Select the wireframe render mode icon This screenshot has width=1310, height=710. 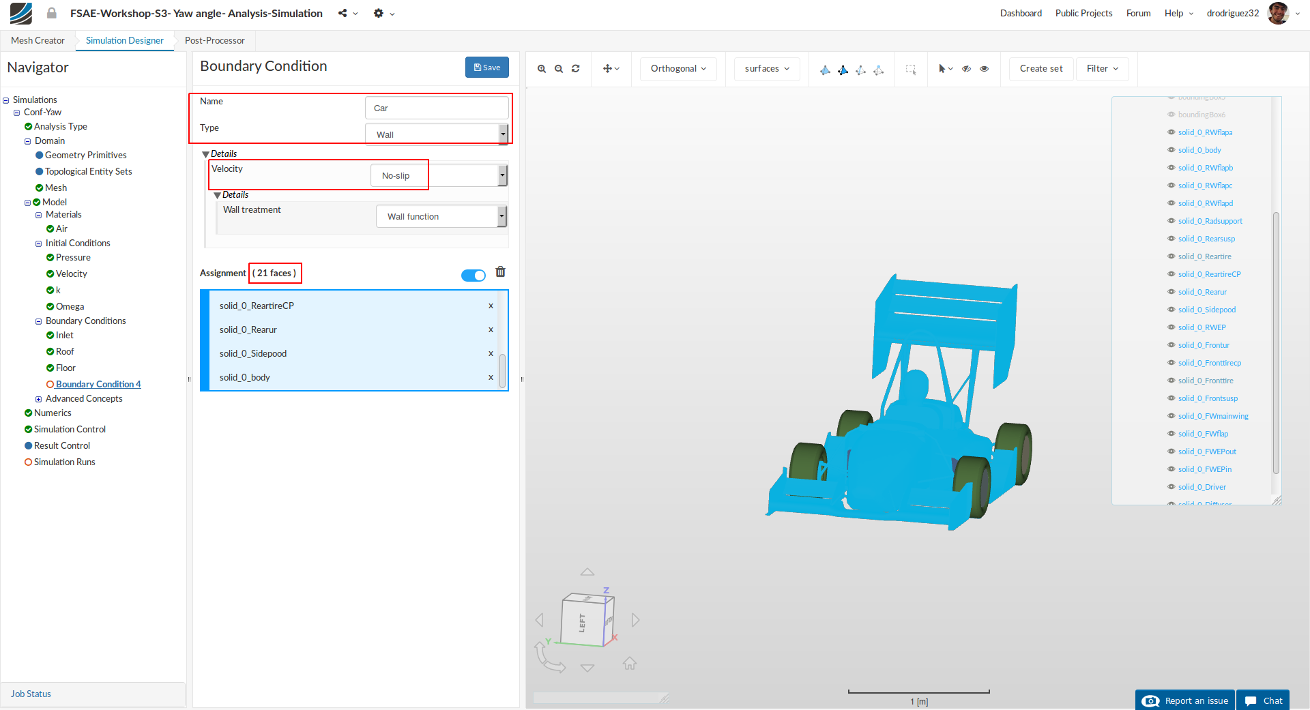pos(861,70)
